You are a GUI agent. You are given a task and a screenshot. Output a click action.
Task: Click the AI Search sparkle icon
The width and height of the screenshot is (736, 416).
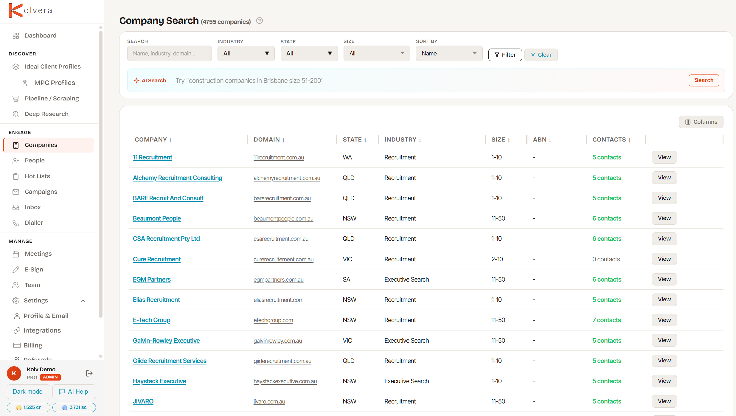pos(136,80)
